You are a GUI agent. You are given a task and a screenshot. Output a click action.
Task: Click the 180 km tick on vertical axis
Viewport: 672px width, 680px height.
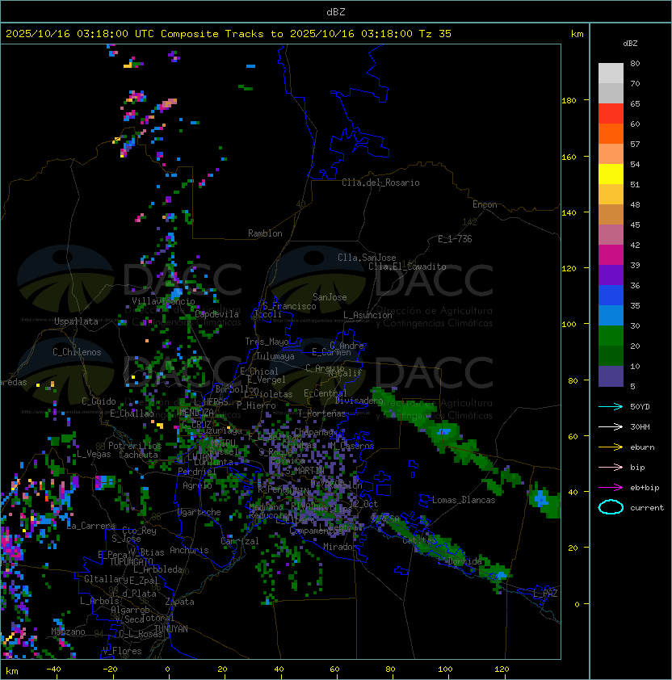(x=569, y=101)
